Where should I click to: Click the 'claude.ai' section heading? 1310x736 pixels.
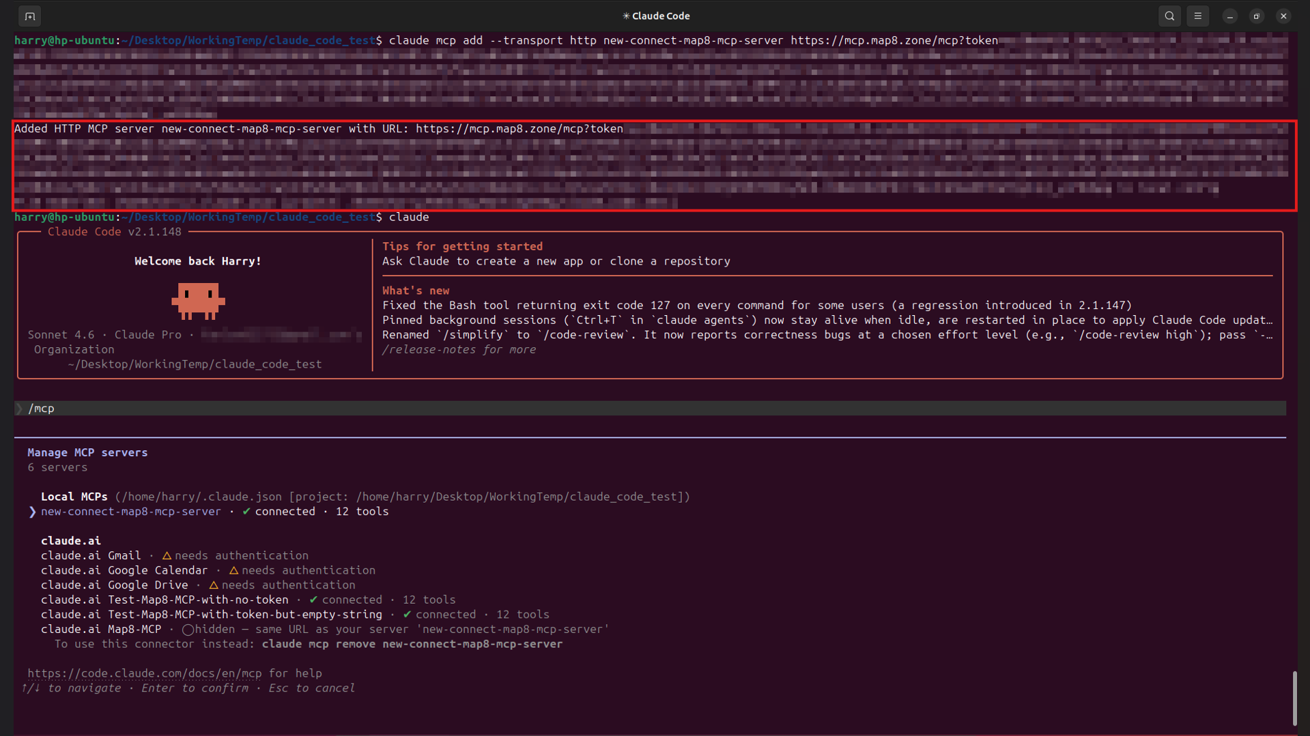(71, 541)
